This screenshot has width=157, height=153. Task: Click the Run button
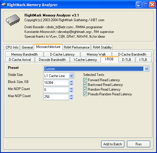(138, 144)
